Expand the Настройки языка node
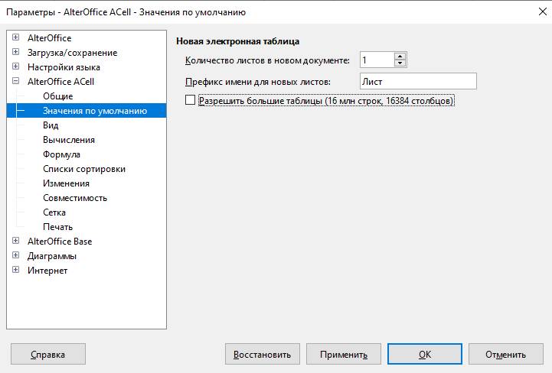The width and height of the screenshot is (552, 373). (x=16, y=66)
